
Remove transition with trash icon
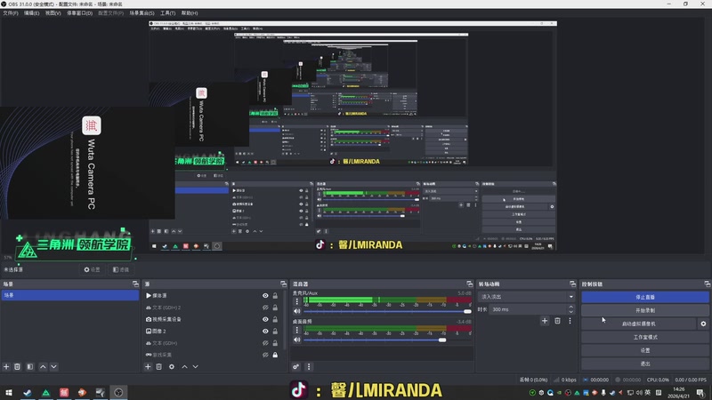pyautogui.click(x=557, y=321)
